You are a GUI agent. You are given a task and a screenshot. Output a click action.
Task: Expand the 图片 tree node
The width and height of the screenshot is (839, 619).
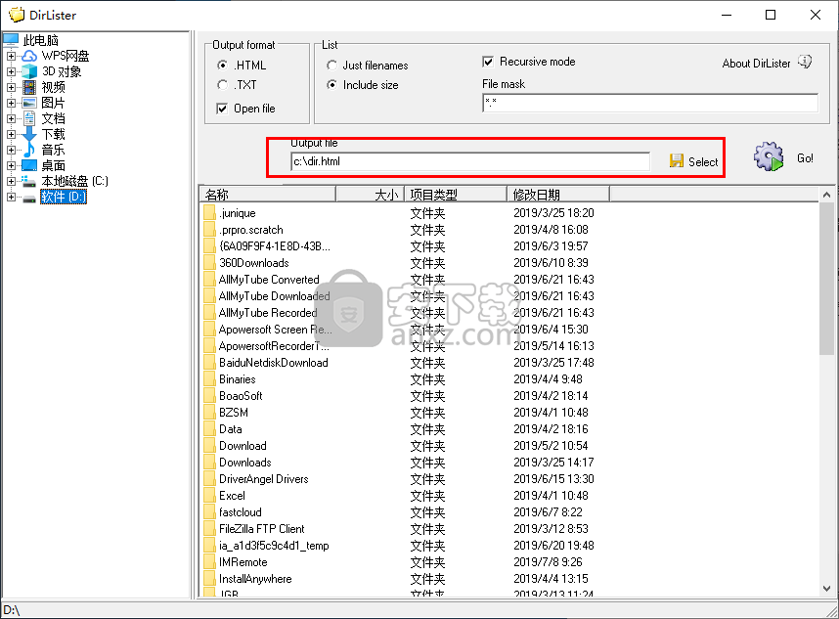11,103
